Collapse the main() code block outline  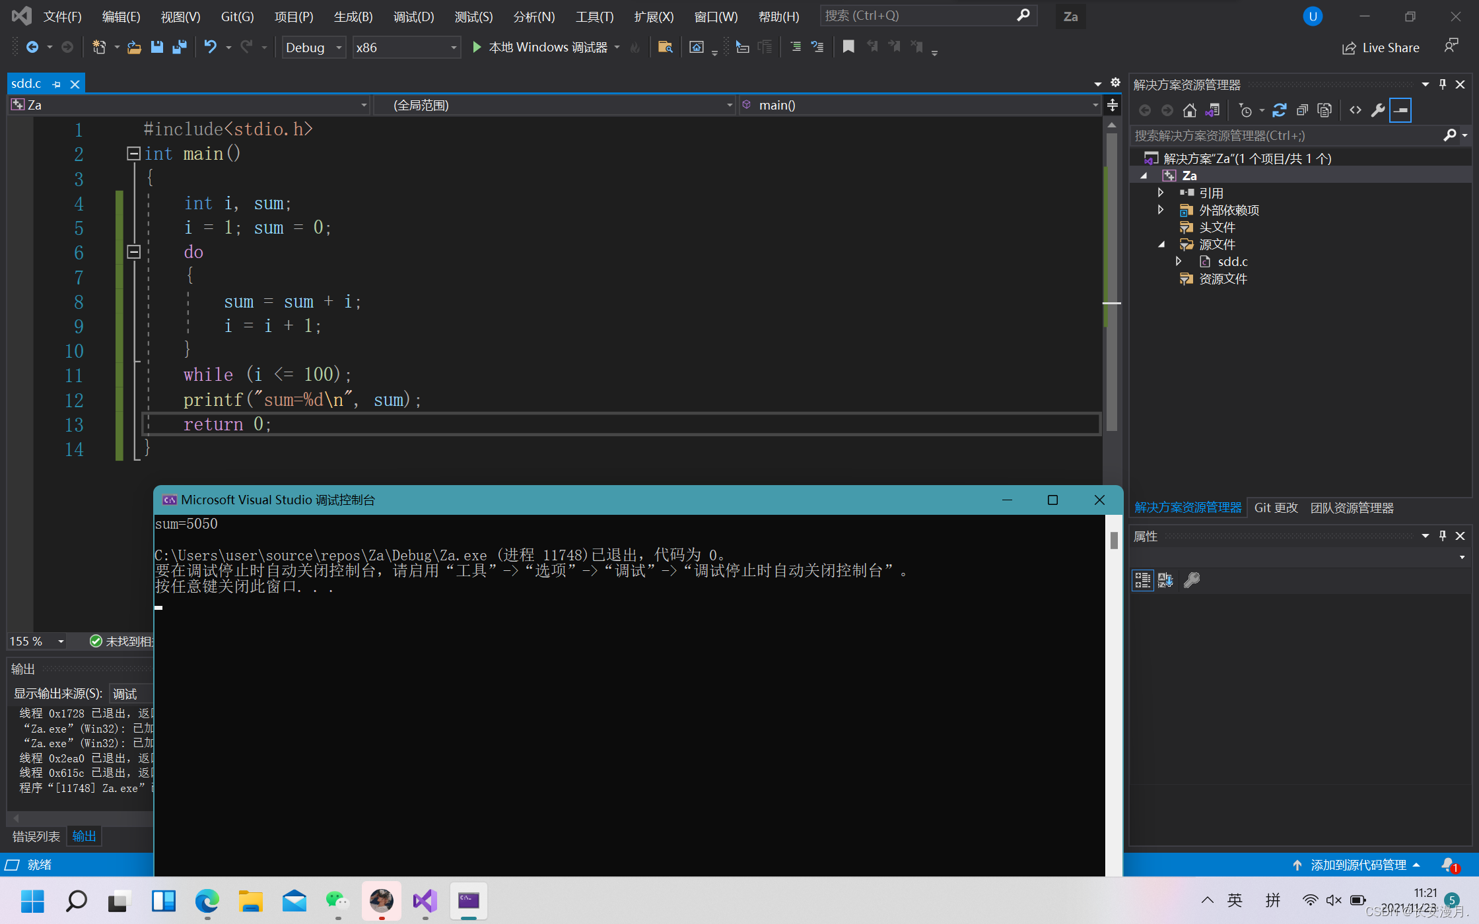(x=133, y=154)
